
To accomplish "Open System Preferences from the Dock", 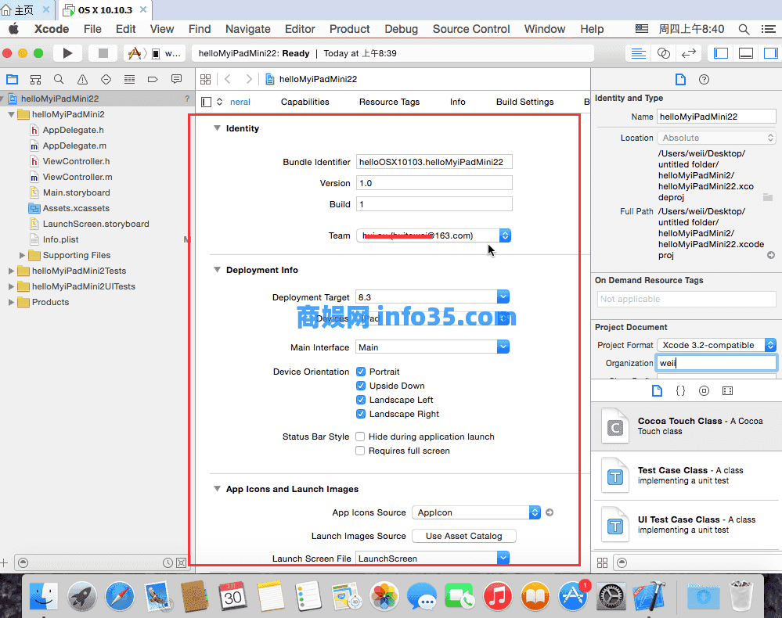I will [x=611, y=596].
